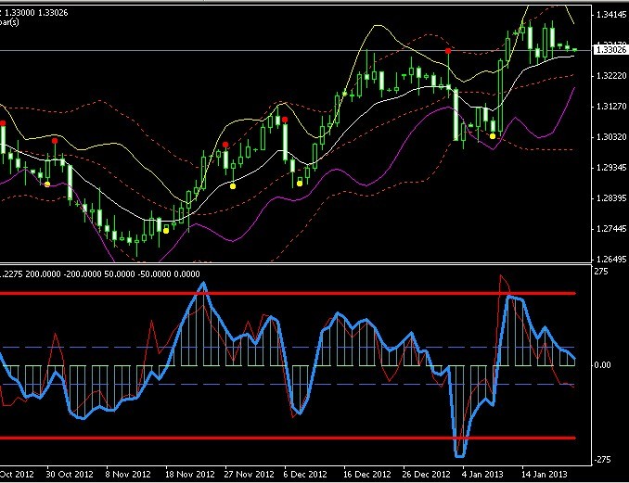This screenshot has width=629, height=483.
Task: Select the 8 Nov 2012 date label
Action: click(128, 475)
